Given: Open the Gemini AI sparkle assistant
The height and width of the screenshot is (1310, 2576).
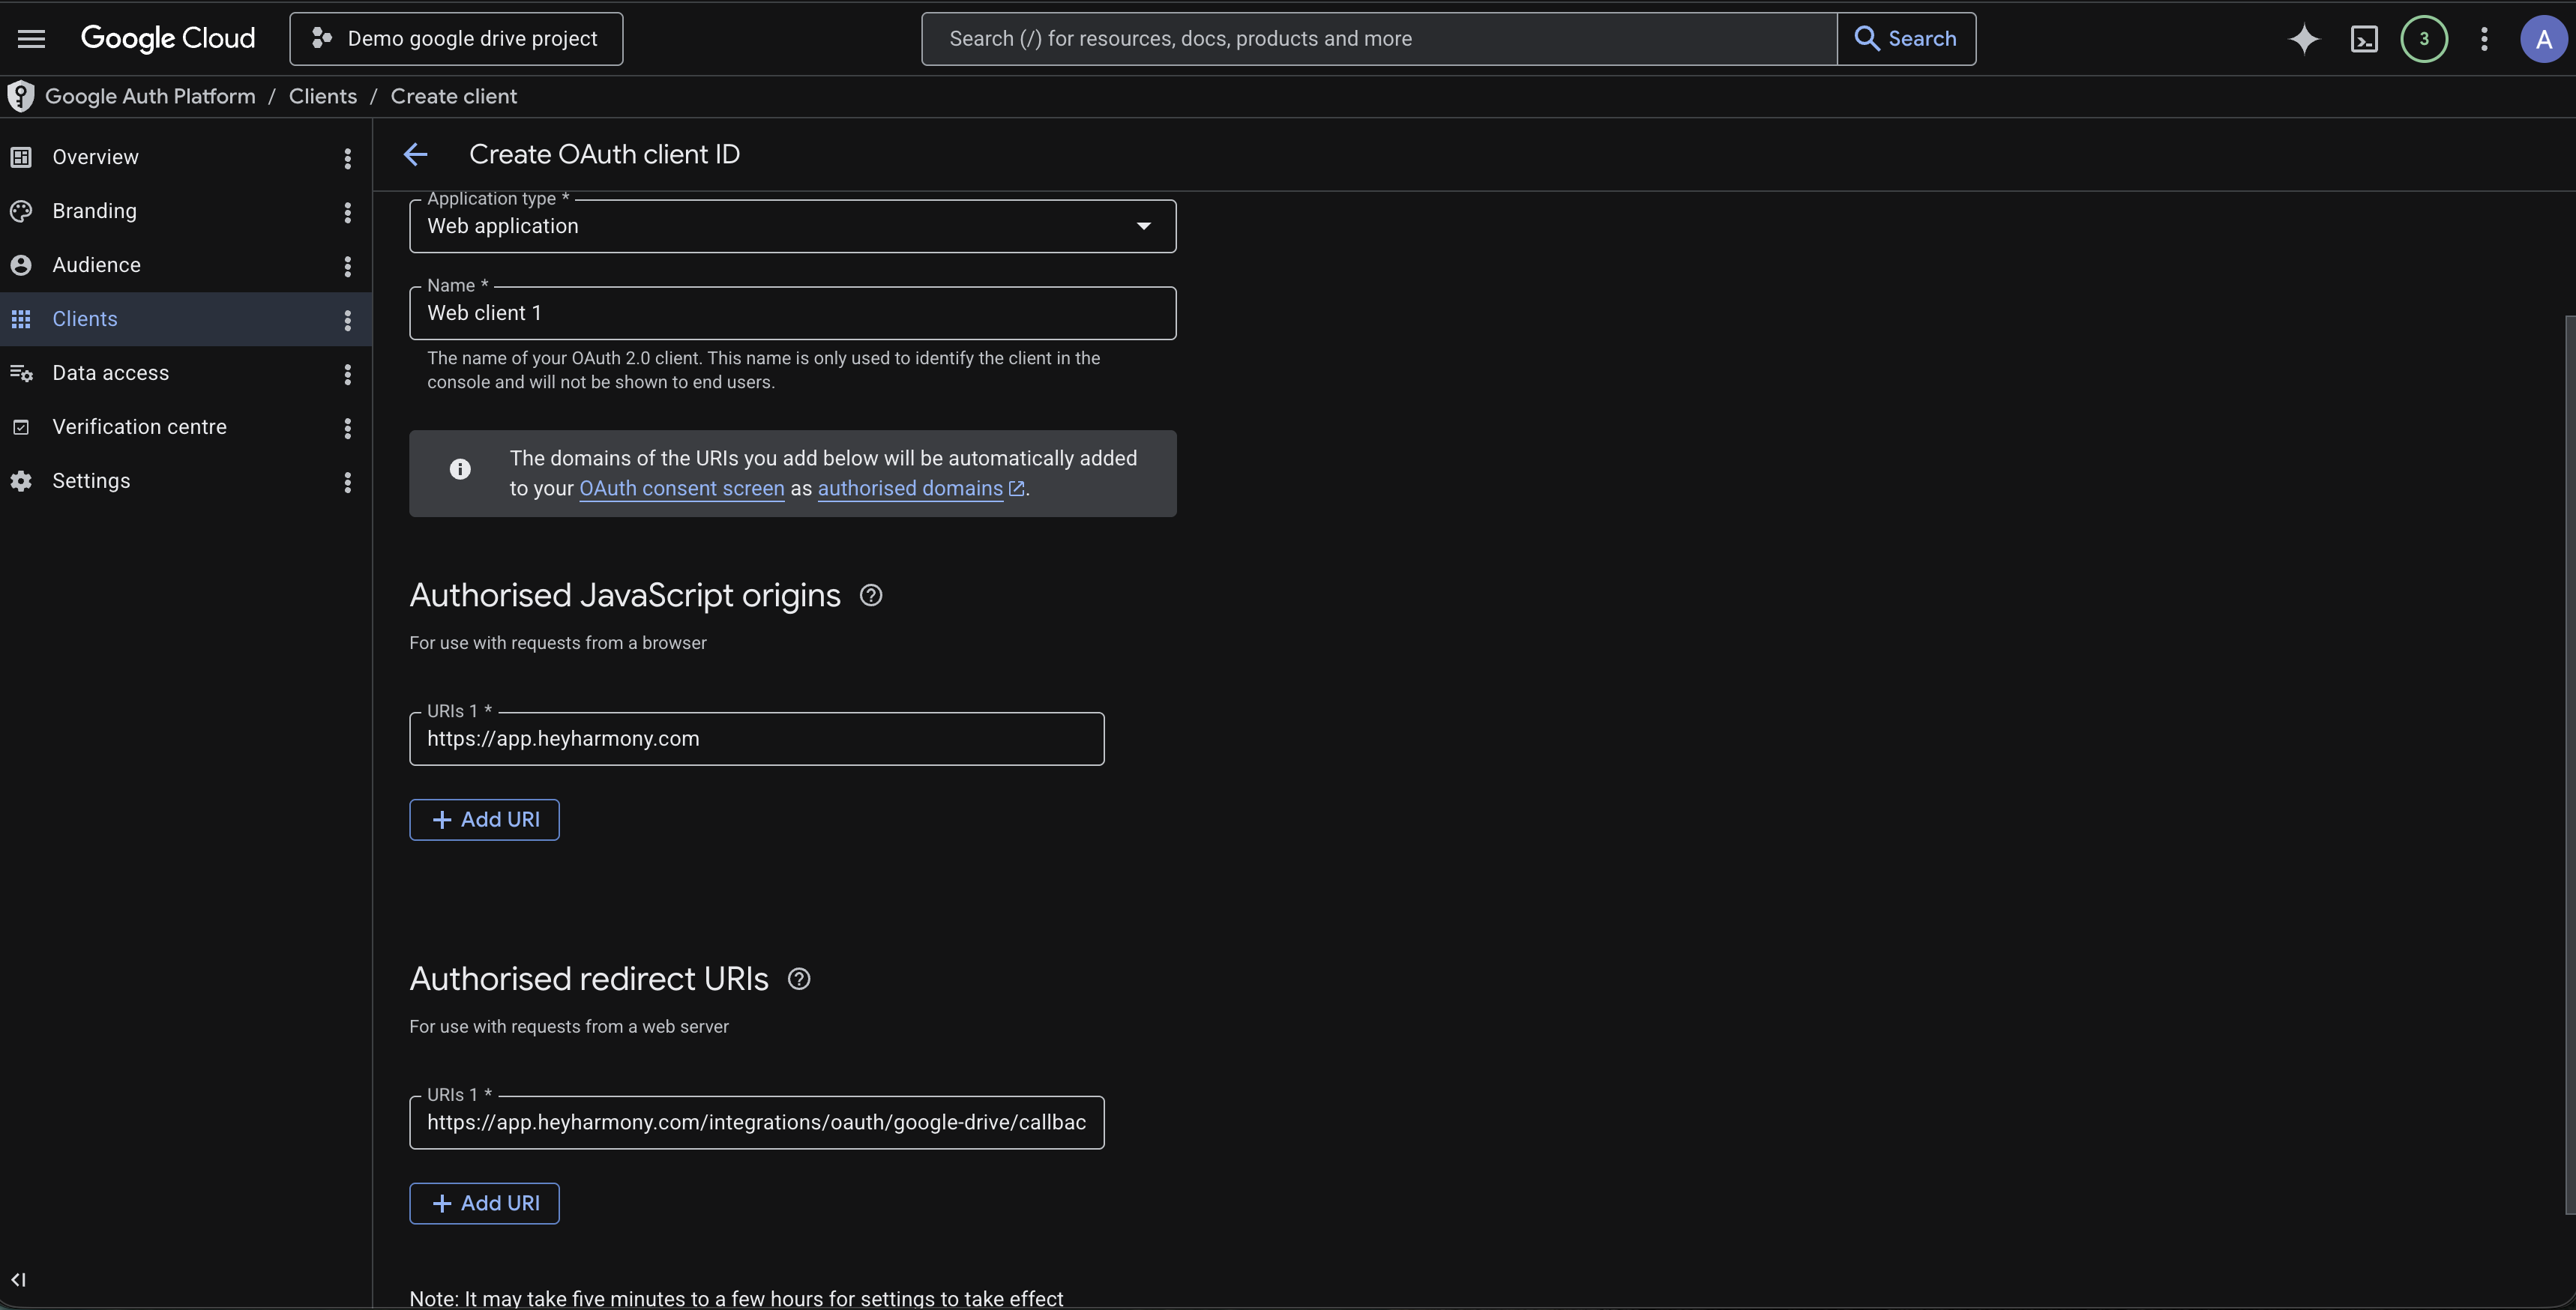Looking at the screenshot, I should tap(2304, 39).
